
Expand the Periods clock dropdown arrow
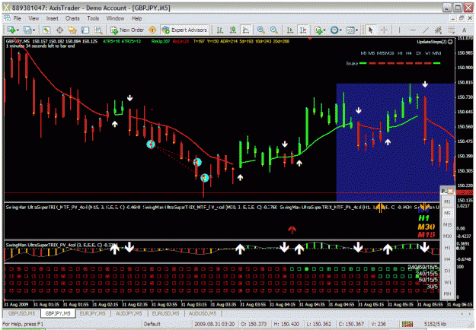pyautogui.click(x=340, y=30)
